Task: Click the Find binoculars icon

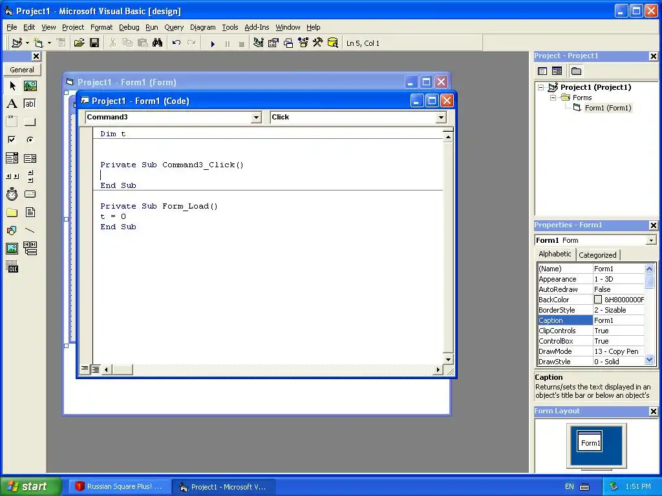Action: pos(158,43)
